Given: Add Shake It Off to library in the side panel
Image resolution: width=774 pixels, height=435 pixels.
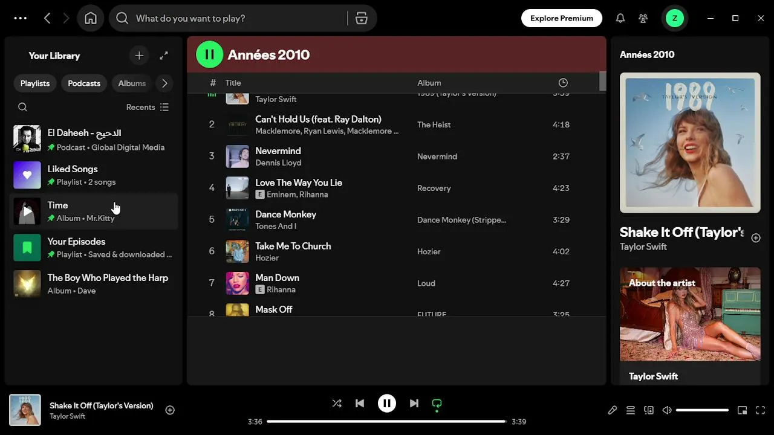Looking at the screenshot, I should click(x=756, y=238).
